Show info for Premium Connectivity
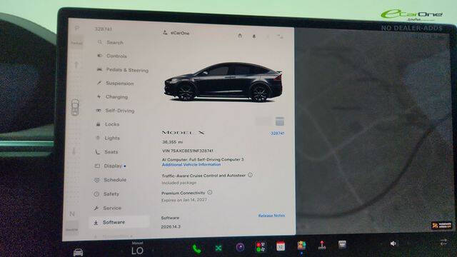The image size is (457, 257). point(209,192)
